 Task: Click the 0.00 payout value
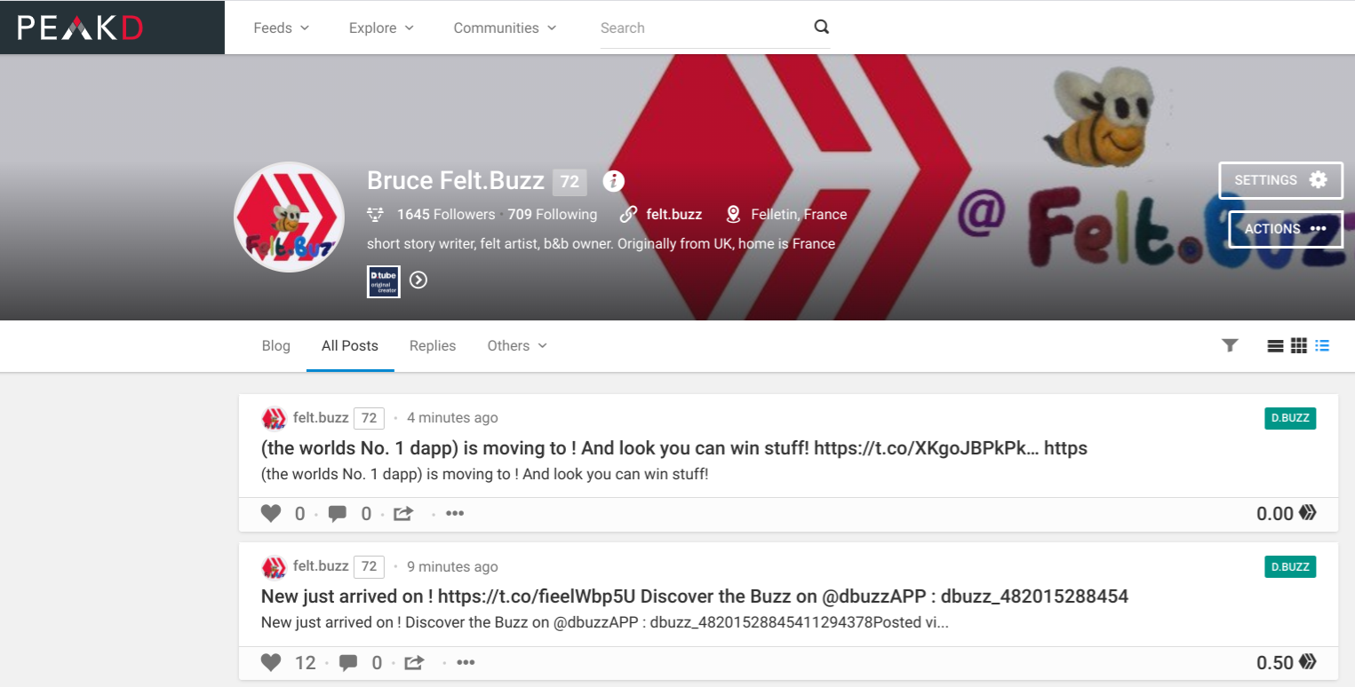[1275, 513]
